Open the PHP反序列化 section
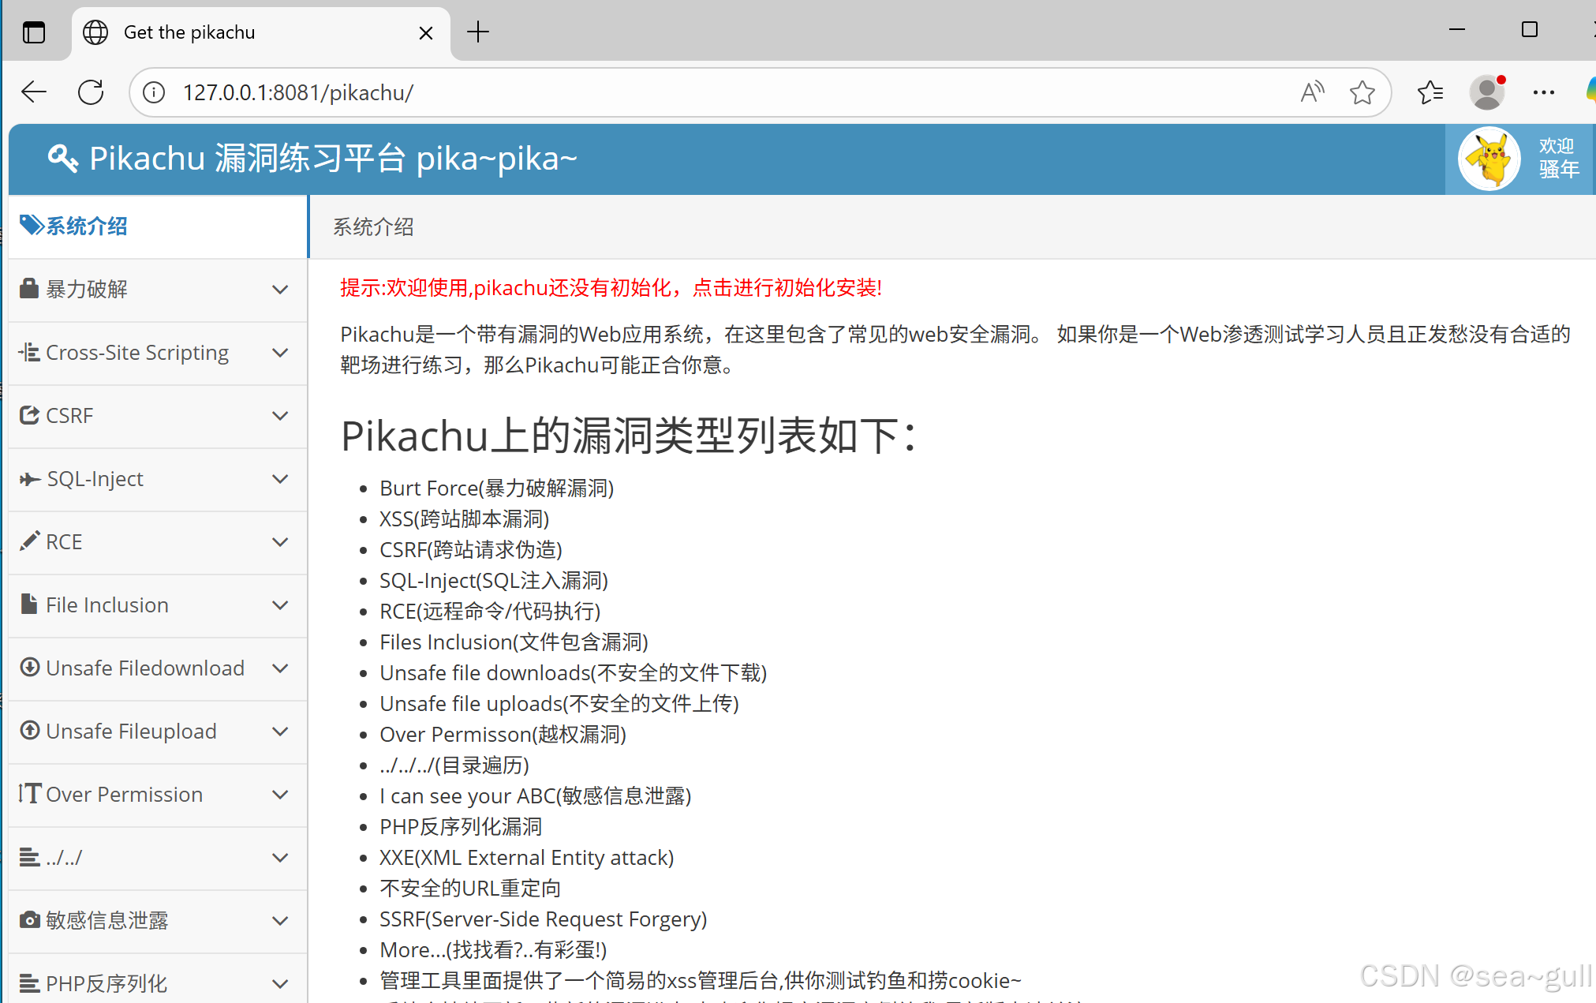Screen dimensions: 1596x1003 [107, 982]
